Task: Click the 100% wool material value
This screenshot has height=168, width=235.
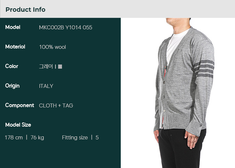Action: pyautogui.click(x=53, y=47)
